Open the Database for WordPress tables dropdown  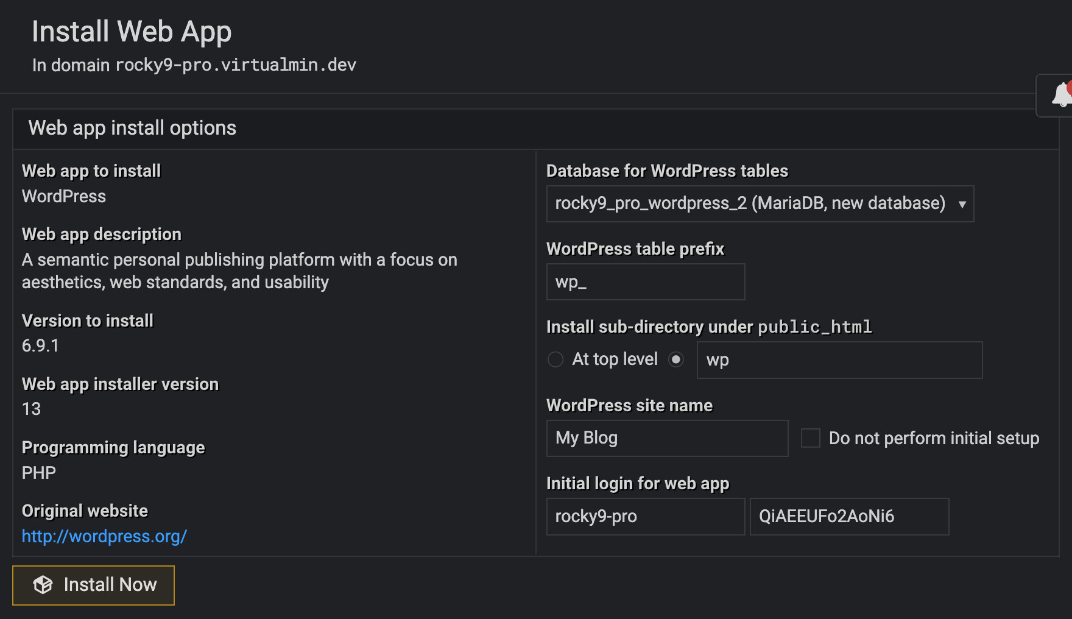point(759,203)
